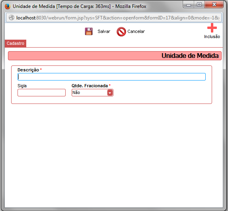Focus the Descrição text field
Screen dimensions: 228x211
click(x=111, y=77)
